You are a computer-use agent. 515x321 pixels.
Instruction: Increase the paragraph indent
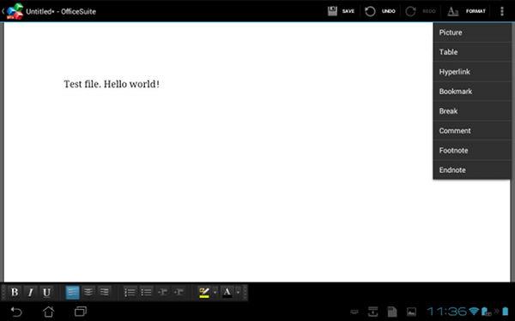[x=179, y=292]
